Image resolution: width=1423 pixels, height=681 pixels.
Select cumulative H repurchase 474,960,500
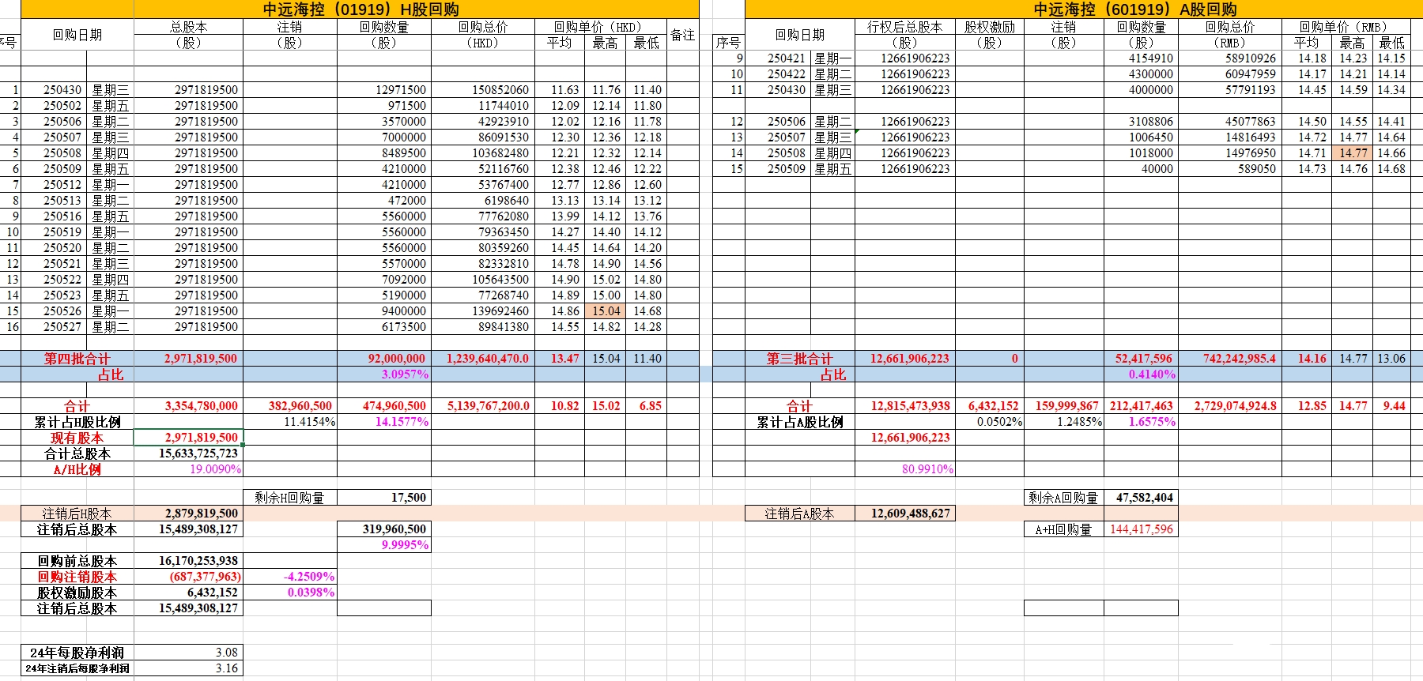coord(384,406)
